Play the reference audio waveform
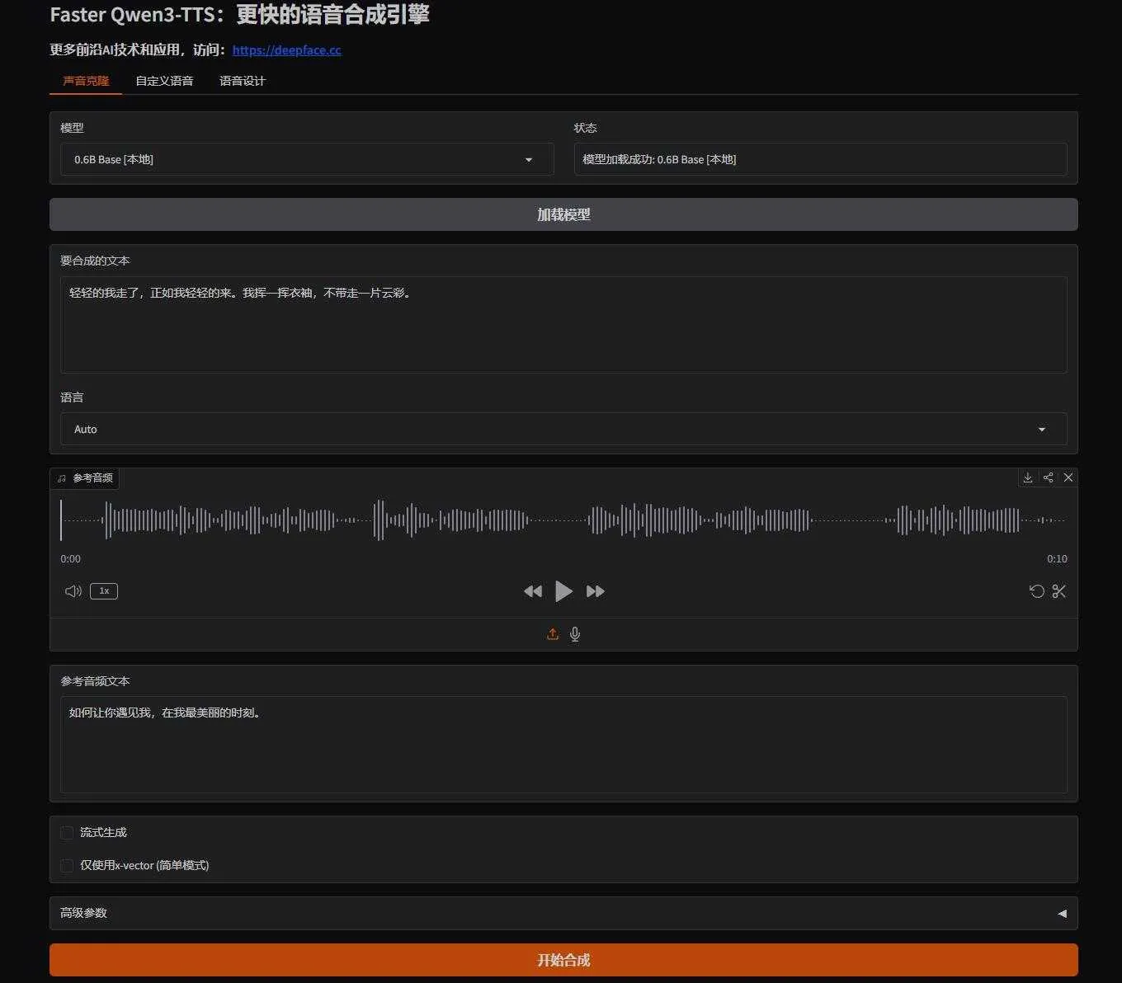 coord(563,590)
